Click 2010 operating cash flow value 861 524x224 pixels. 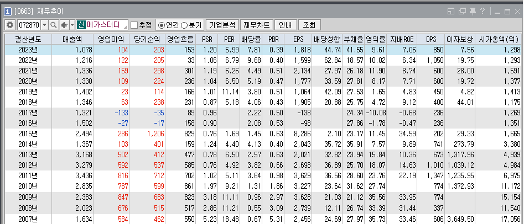(189, 186)
